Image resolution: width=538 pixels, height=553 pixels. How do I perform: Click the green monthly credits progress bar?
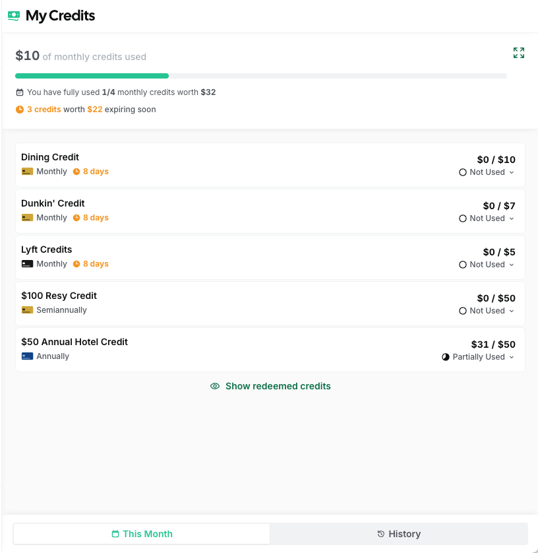coord(92,76)
